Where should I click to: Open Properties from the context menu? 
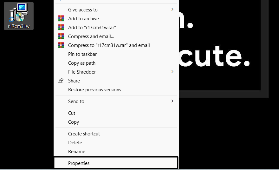(x=79, y=163)
